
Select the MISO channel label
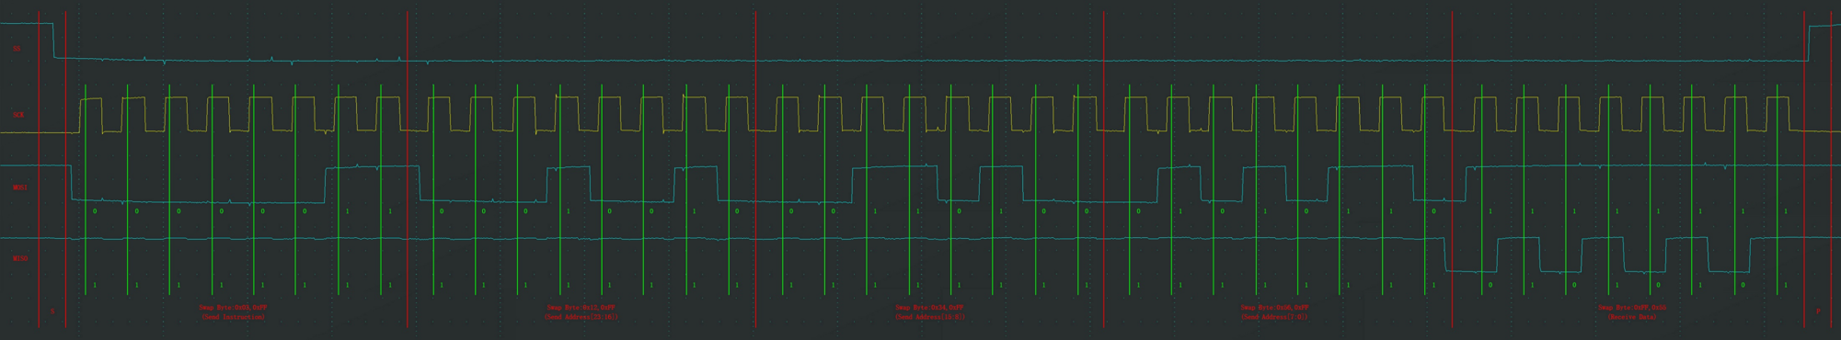coord(20,259)
